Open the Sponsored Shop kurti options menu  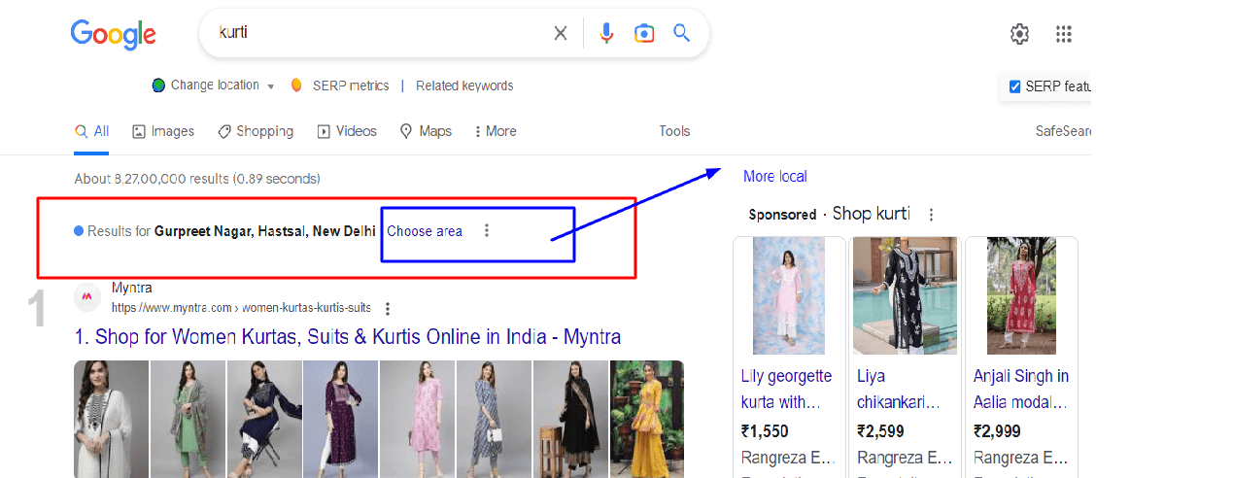click(x=931, y=215)
